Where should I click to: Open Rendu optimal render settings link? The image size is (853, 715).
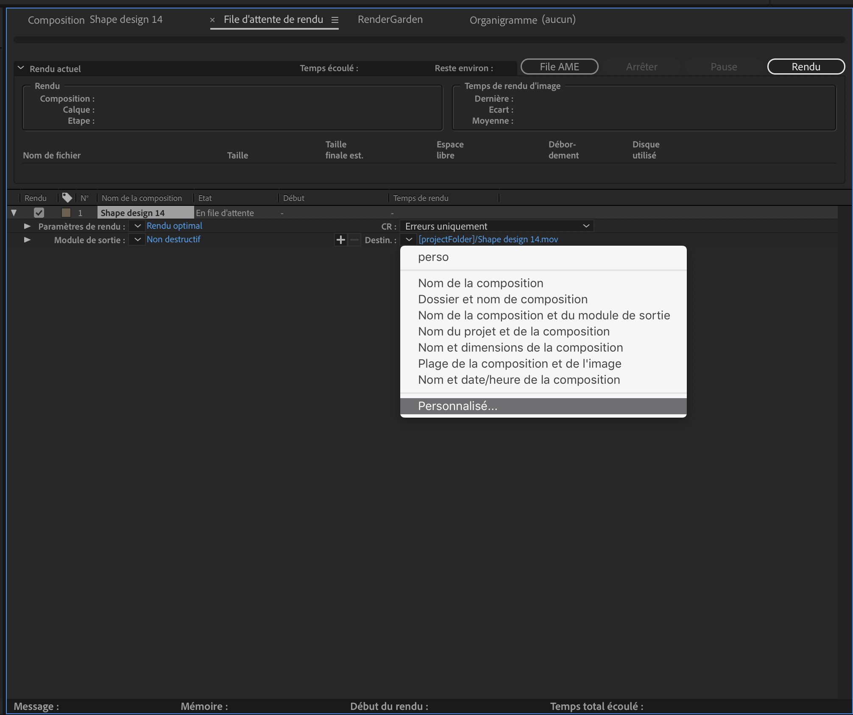pos(174,226)
